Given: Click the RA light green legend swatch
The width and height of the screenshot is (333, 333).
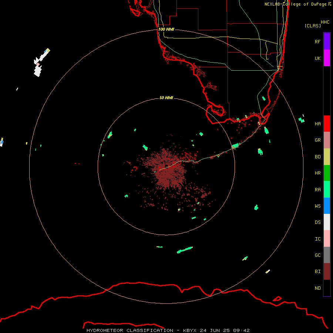Looking at the screenshot, I should [x=327, y=189].
